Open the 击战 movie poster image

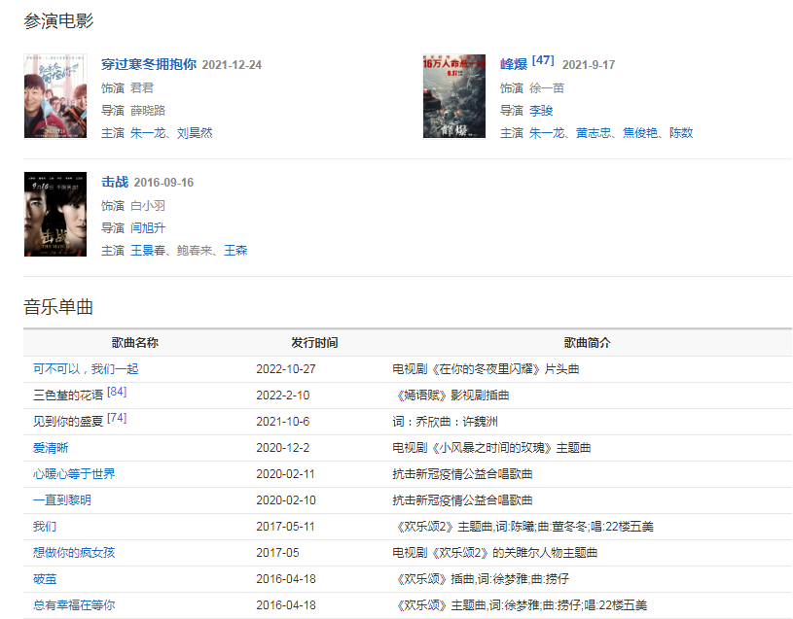[55, 214]
